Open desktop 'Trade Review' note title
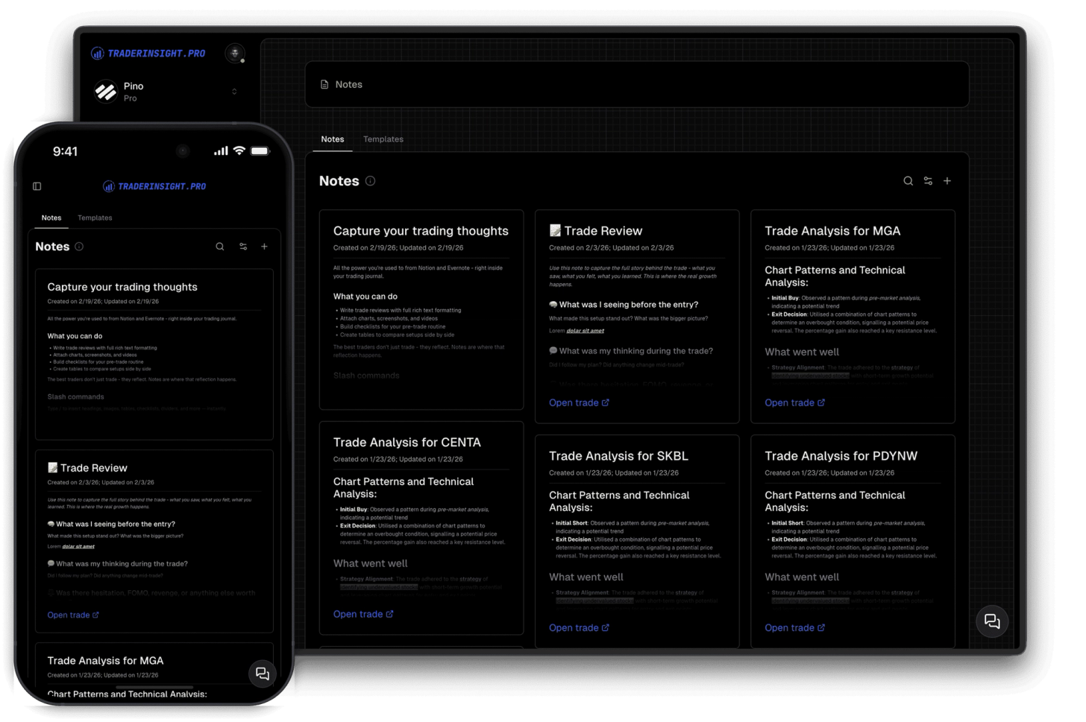This screenshot has width=1086, height=722. tap(595, 231)
